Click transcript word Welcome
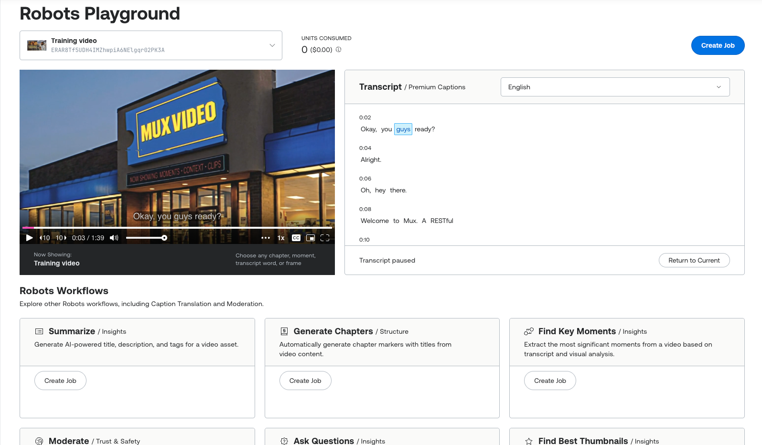 (375, 221)
